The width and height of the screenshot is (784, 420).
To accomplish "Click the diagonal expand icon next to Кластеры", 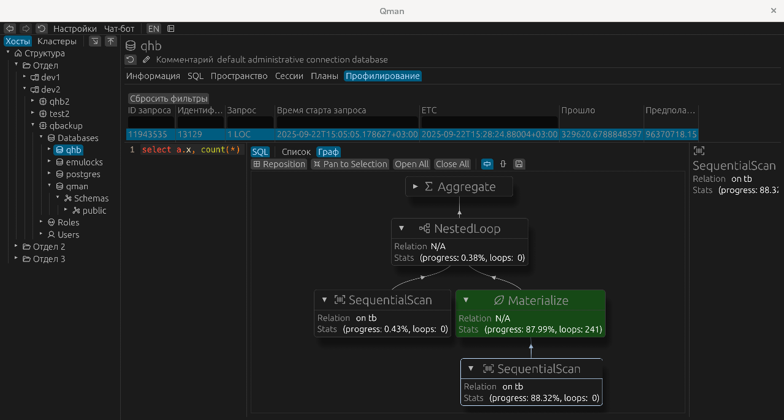I will click(95, 41).
